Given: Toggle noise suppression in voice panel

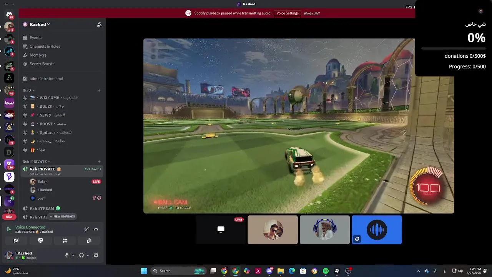Looking at the screenshot, I should pyautogui.click(x=87, y=229).
